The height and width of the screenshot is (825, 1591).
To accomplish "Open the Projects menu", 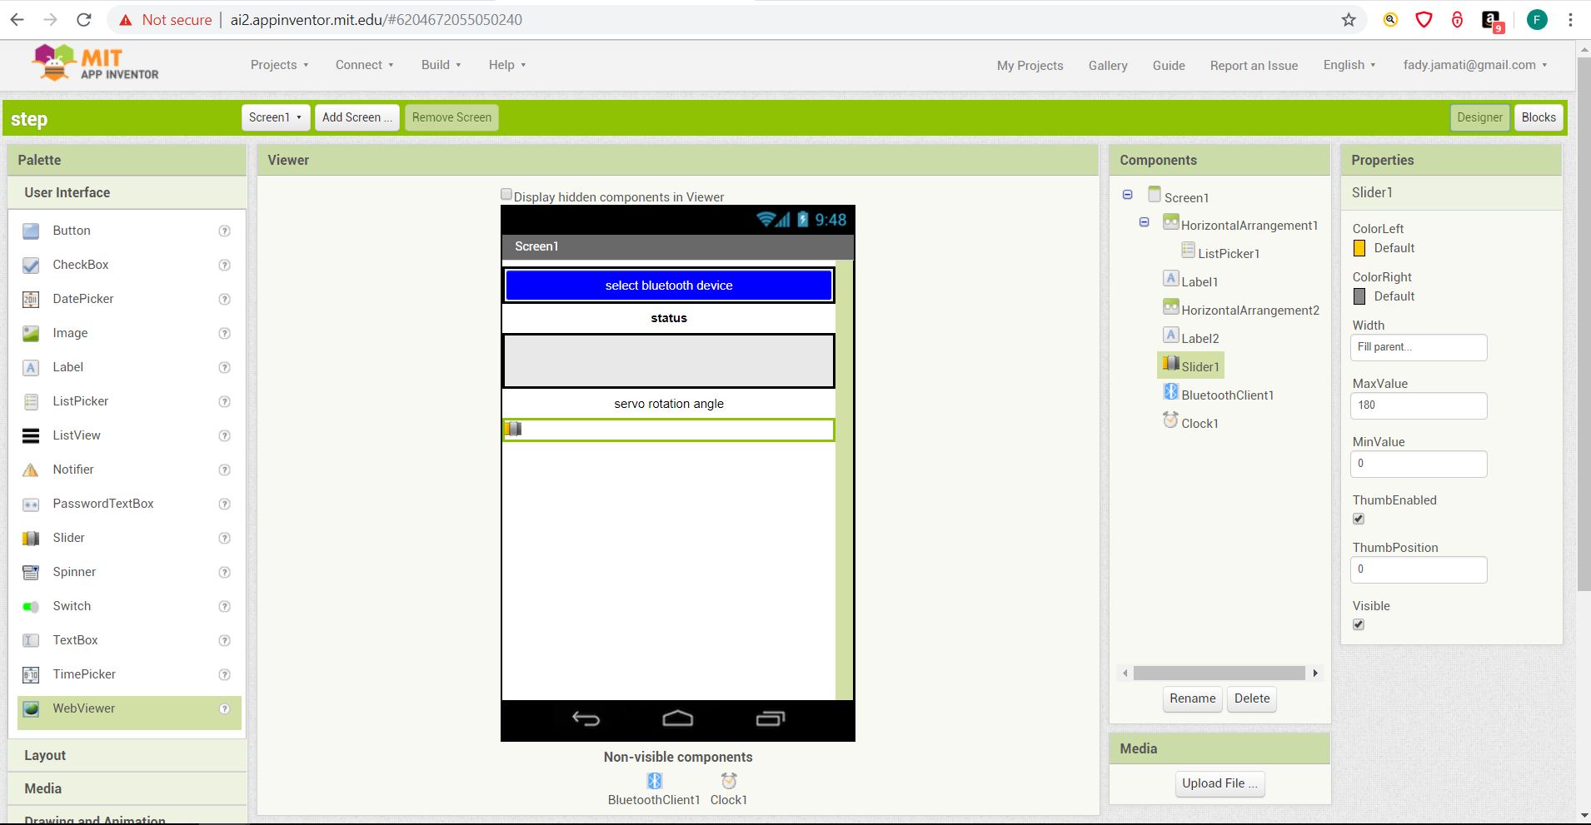I will pos(280,65).
